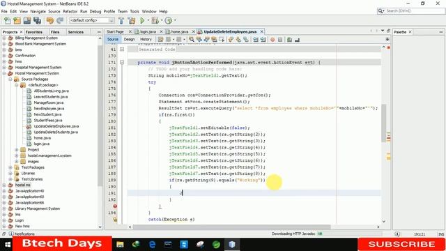
Task: Click the Redo toolbar icon
Action: click(60, 20)
